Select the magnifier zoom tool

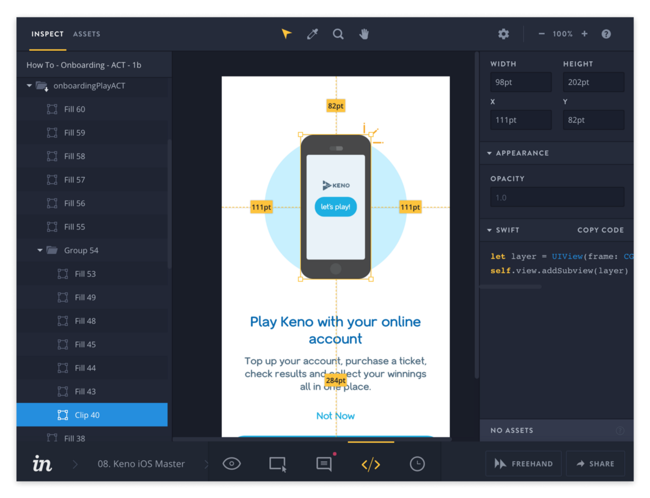point(339,34)
